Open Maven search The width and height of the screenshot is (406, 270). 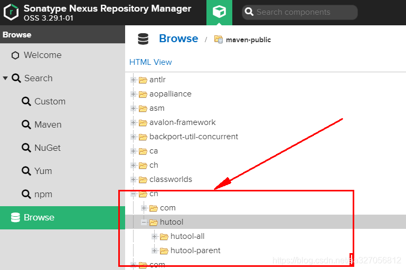point(48,124)
